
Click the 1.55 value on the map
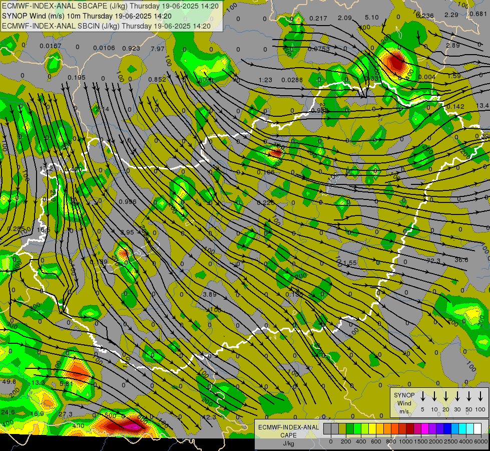click(x=350, y=263)
